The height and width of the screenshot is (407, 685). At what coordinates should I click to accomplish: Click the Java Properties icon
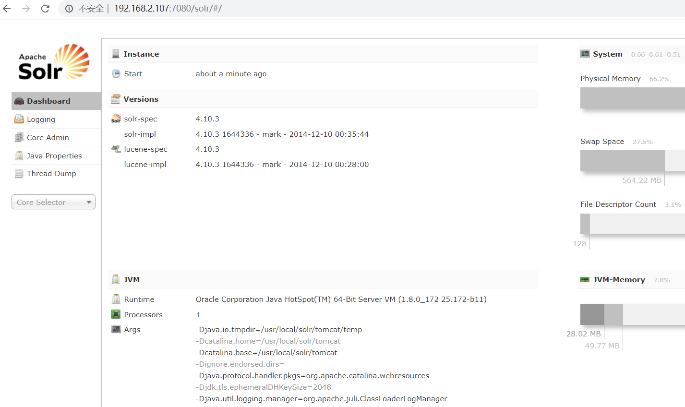coord(19,156)
